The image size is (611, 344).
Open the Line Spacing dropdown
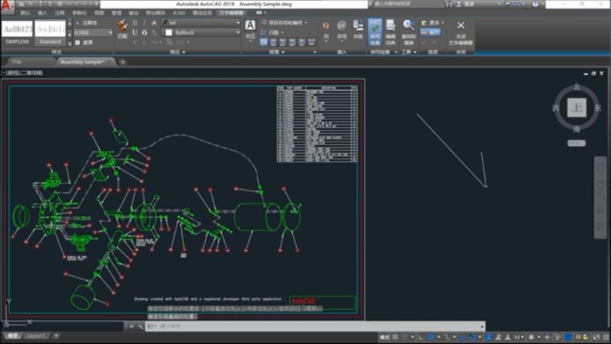[272, 32]
